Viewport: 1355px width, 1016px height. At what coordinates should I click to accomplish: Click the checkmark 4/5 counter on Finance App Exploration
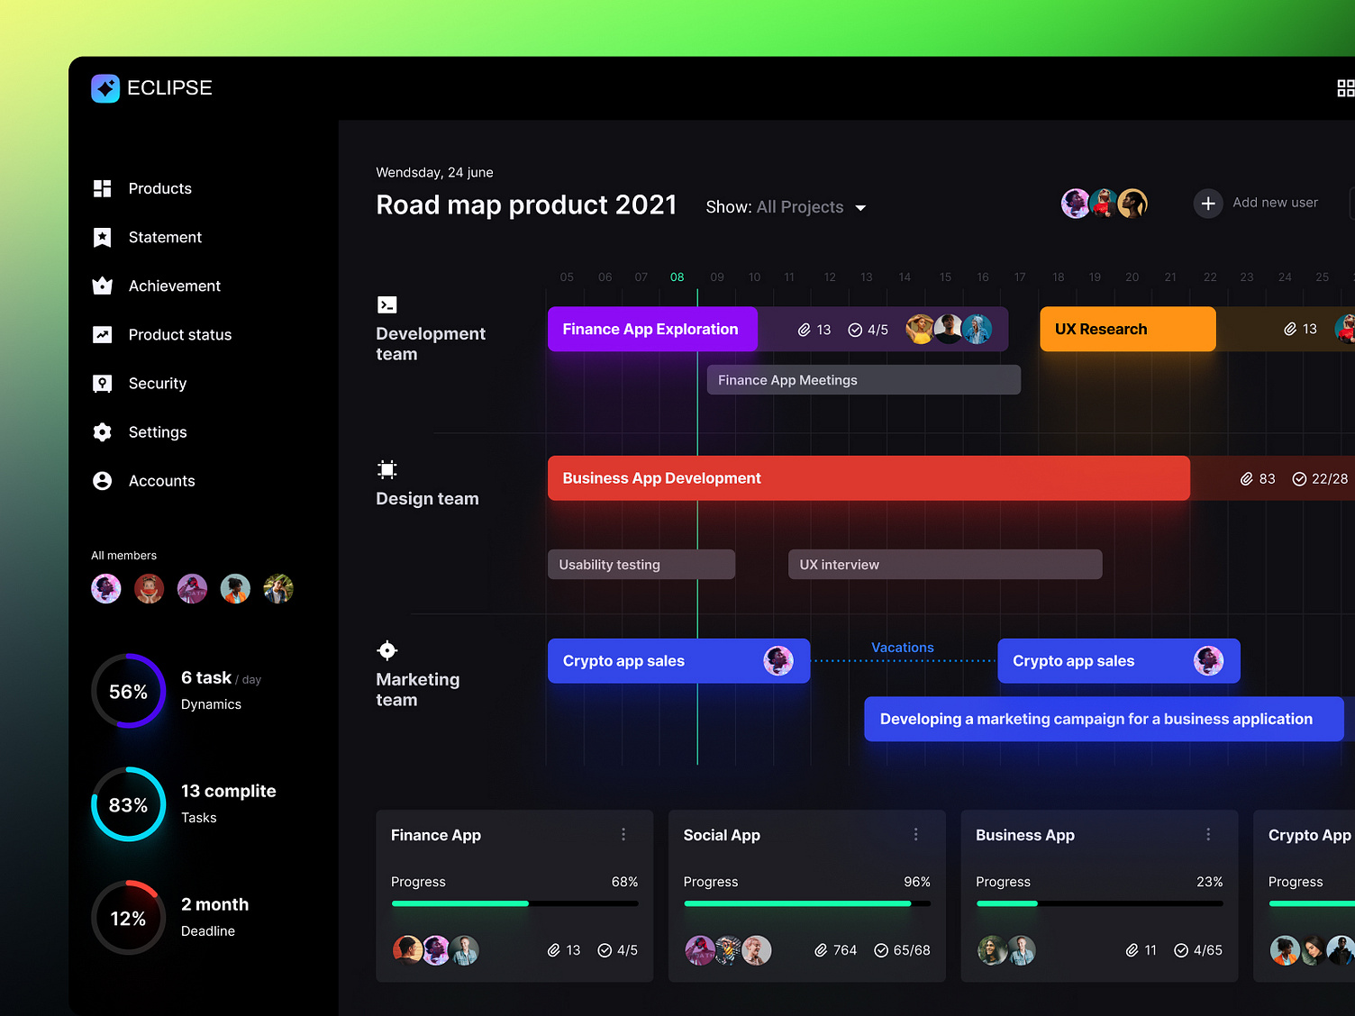(868, 329)
